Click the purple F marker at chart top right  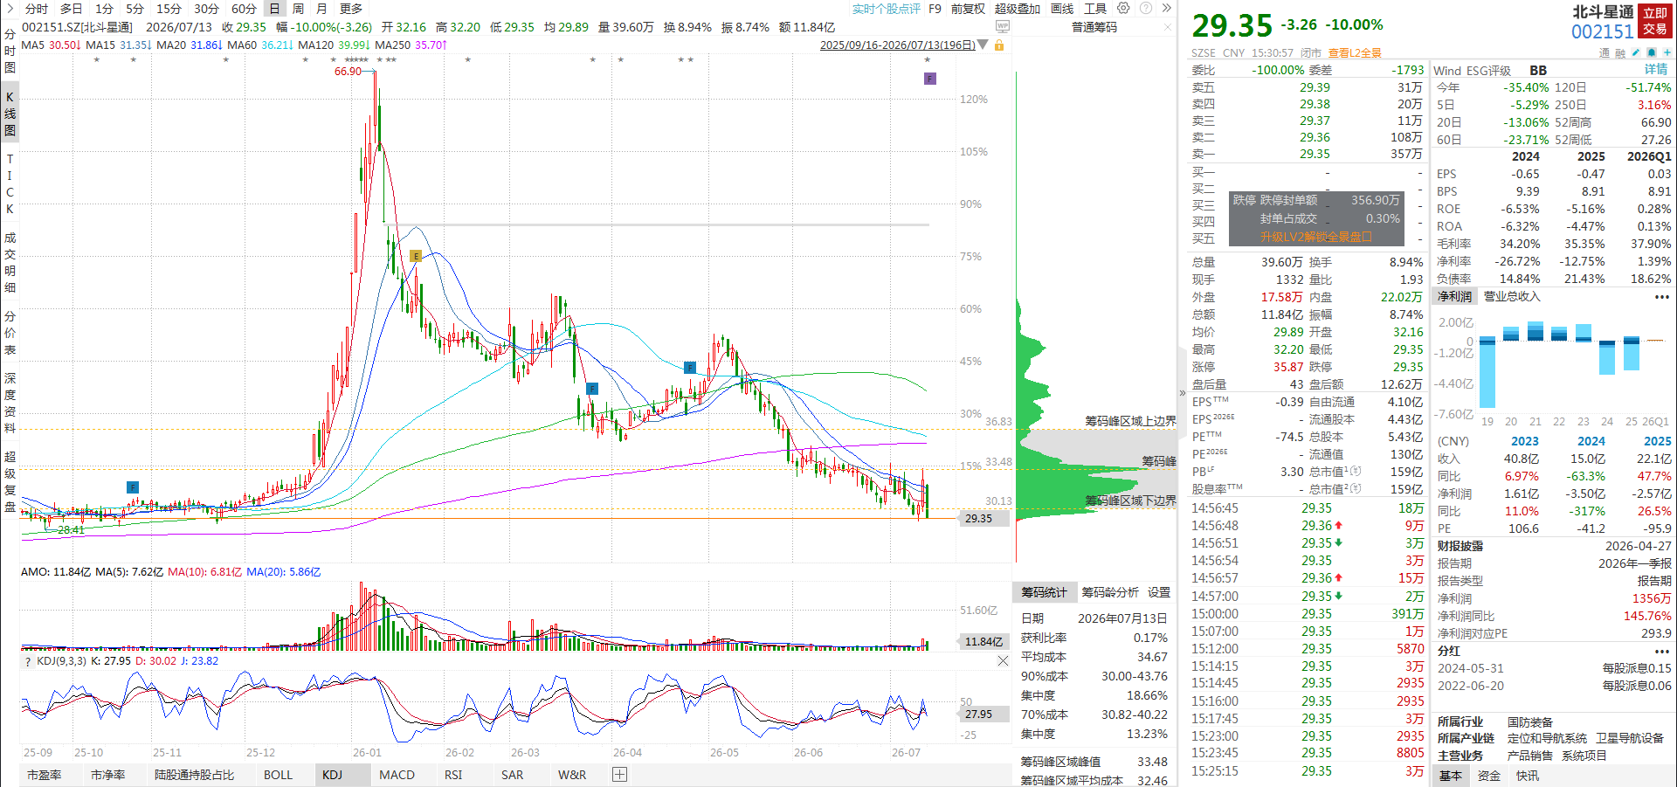tap(930, 79)
